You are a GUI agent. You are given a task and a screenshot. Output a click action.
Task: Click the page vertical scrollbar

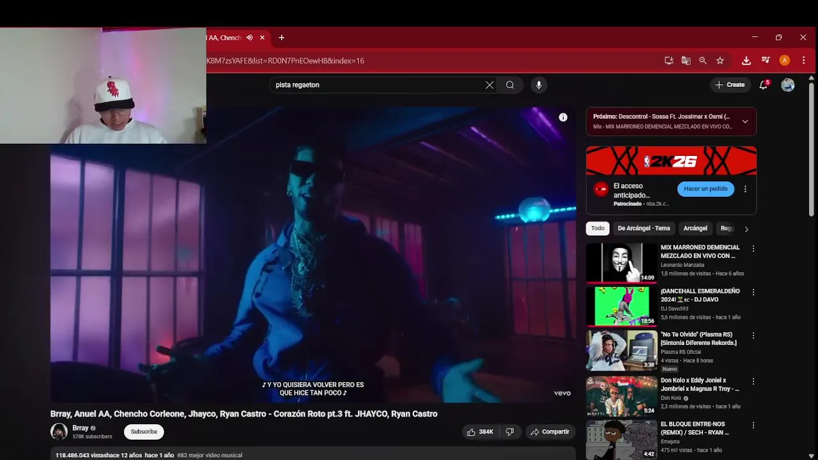point(812,151)
